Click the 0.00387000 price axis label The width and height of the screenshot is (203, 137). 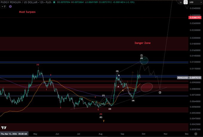pyautogui.click(x=195, y=130)
